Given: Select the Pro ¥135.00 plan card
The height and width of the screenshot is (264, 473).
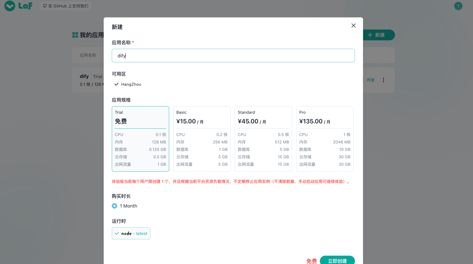Looking at the screenshot, I should pyautogui.click(x=325, y=139).
